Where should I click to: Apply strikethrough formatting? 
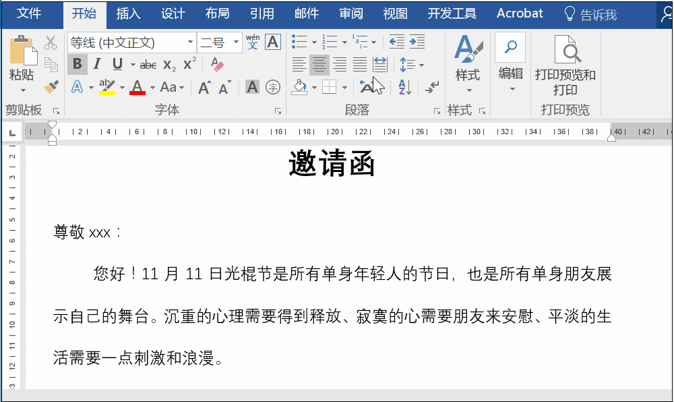point(148,63)
